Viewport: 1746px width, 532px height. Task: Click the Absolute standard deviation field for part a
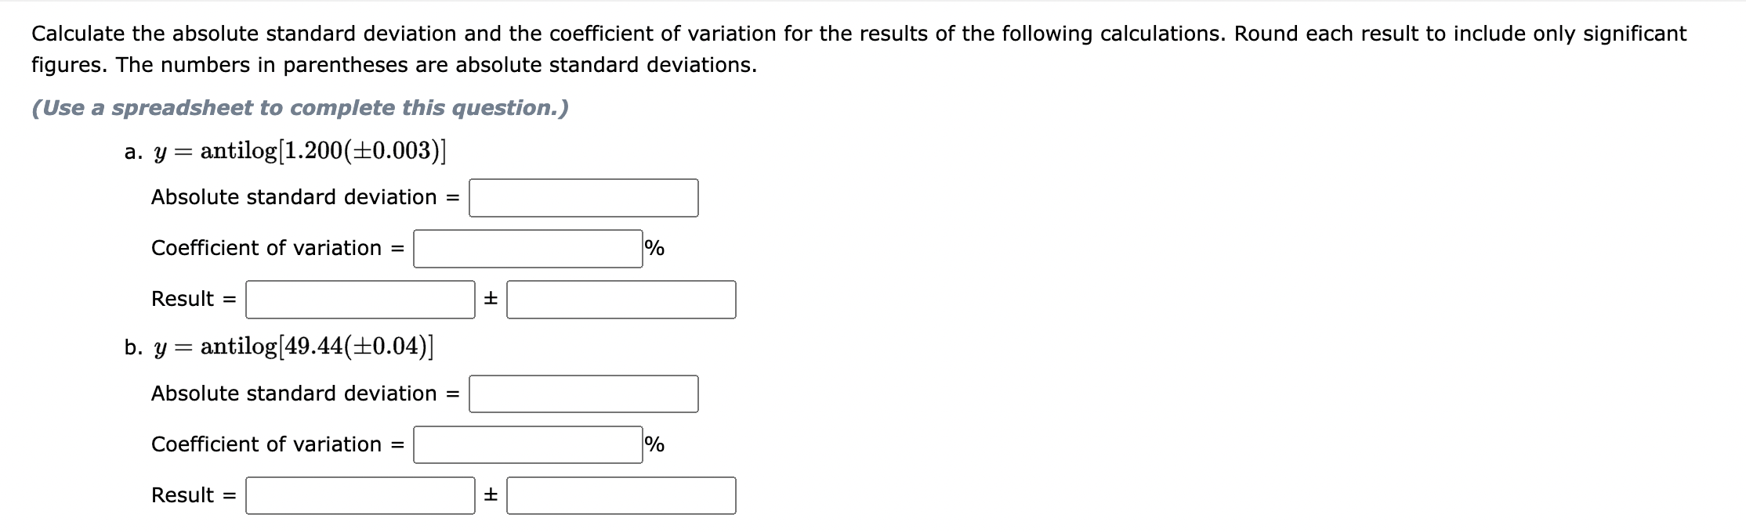583,199
